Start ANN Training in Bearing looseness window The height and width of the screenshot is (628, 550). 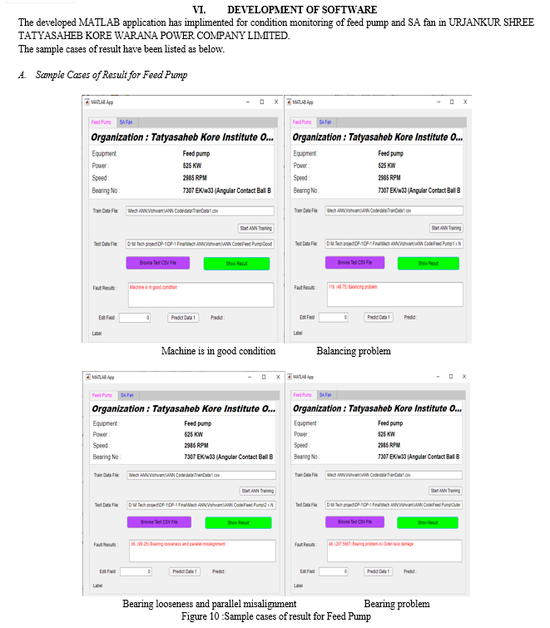point(258,491)
